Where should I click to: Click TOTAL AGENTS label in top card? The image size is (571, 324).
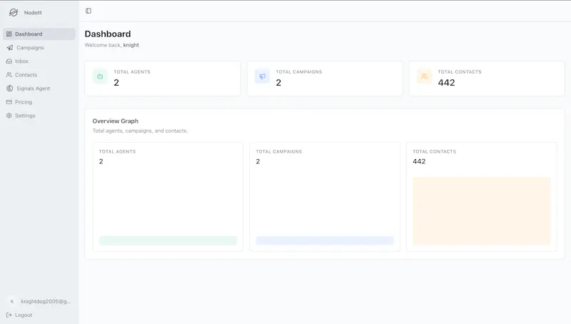pos(132,71)
